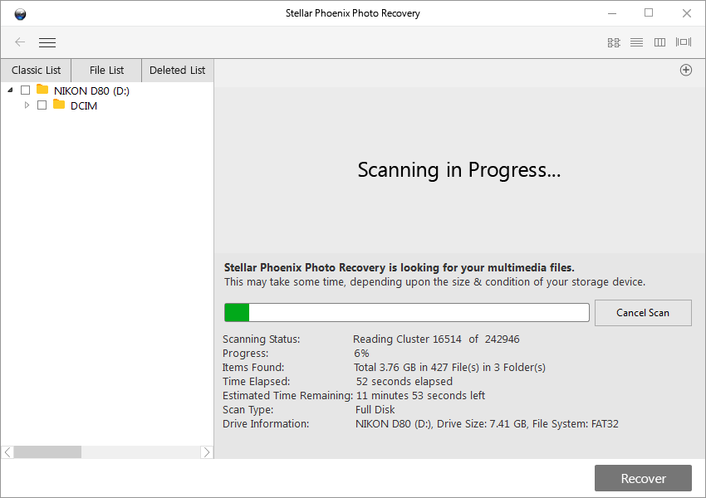The height and width of the screenshot is (498, 706).
Task: Open the File List tab
Action: tap(106, 71)
